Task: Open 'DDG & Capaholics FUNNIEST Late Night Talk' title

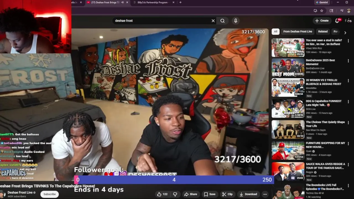Action: coord(324,103)
